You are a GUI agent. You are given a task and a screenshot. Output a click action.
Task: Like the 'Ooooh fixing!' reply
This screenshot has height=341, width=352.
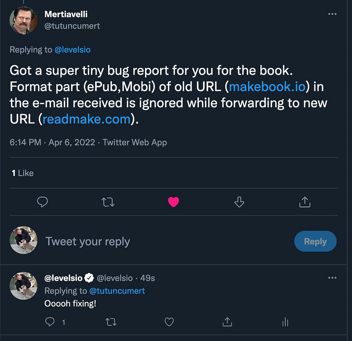169,322
